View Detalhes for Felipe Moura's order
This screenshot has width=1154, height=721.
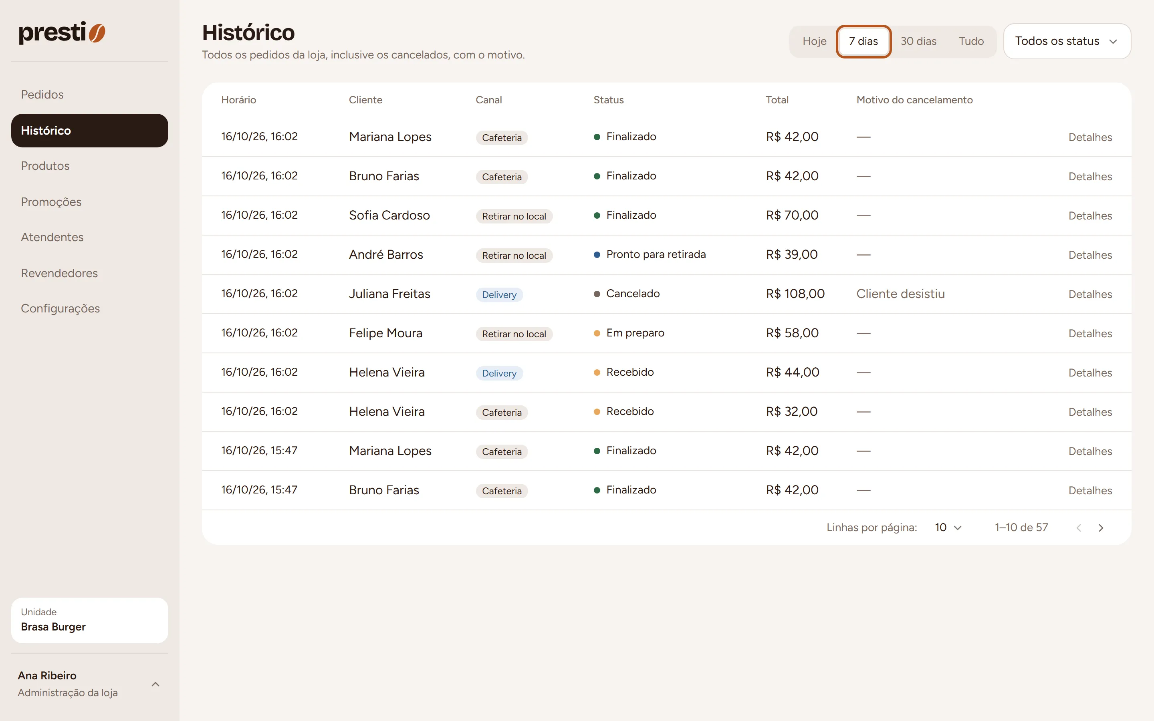click(x=1089, y=333)
